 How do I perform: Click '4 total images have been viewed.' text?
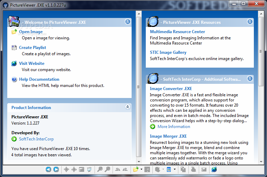[x=42, y=155]
